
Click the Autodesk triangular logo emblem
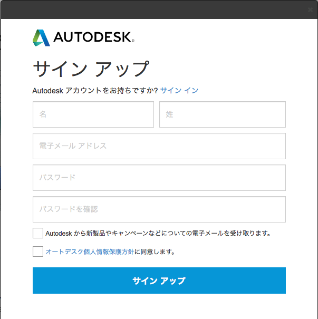41,38
